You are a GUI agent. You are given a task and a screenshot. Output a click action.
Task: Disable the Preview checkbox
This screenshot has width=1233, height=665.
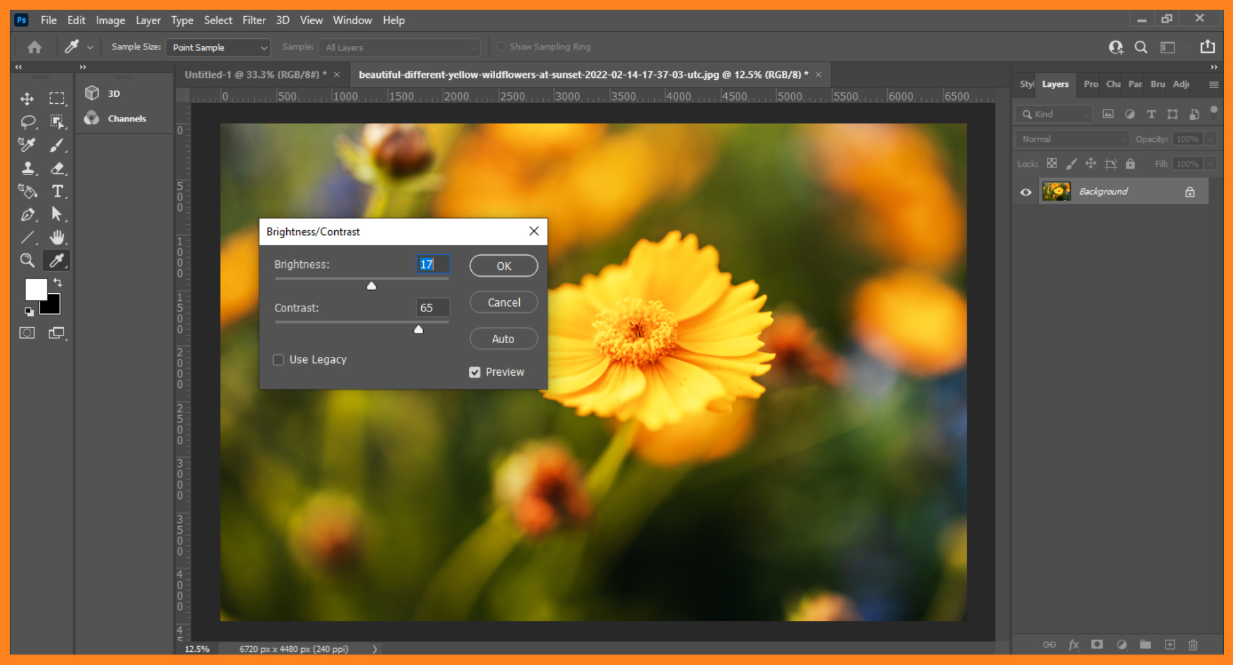(474, 372)
